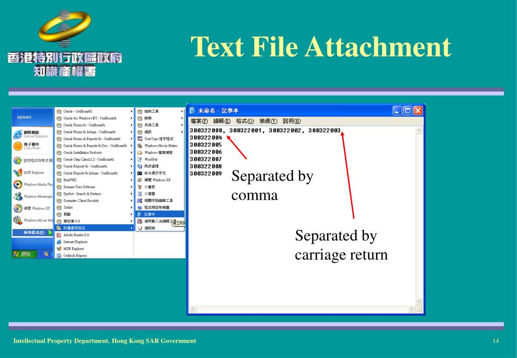Expand Oracle Forms 6i Admin - OraHome6i
This screenshot has width=517, height=358.
click(x=95, y=132)
